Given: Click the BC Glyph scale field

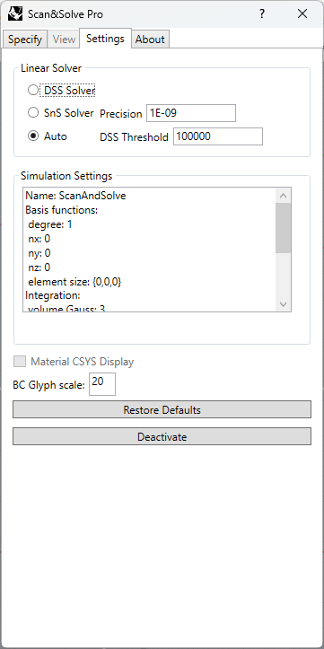Looking at the screenshot, I should [x=102, y=384].
